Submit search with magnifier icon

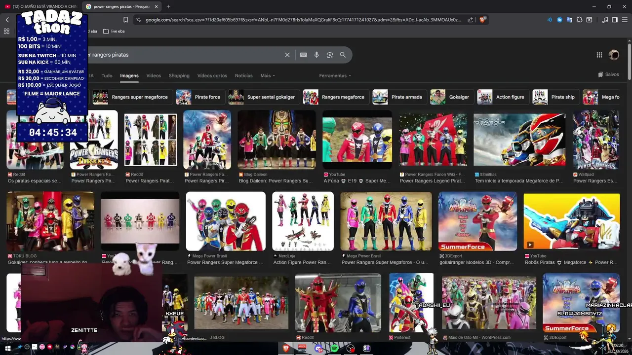click(343, 55)
